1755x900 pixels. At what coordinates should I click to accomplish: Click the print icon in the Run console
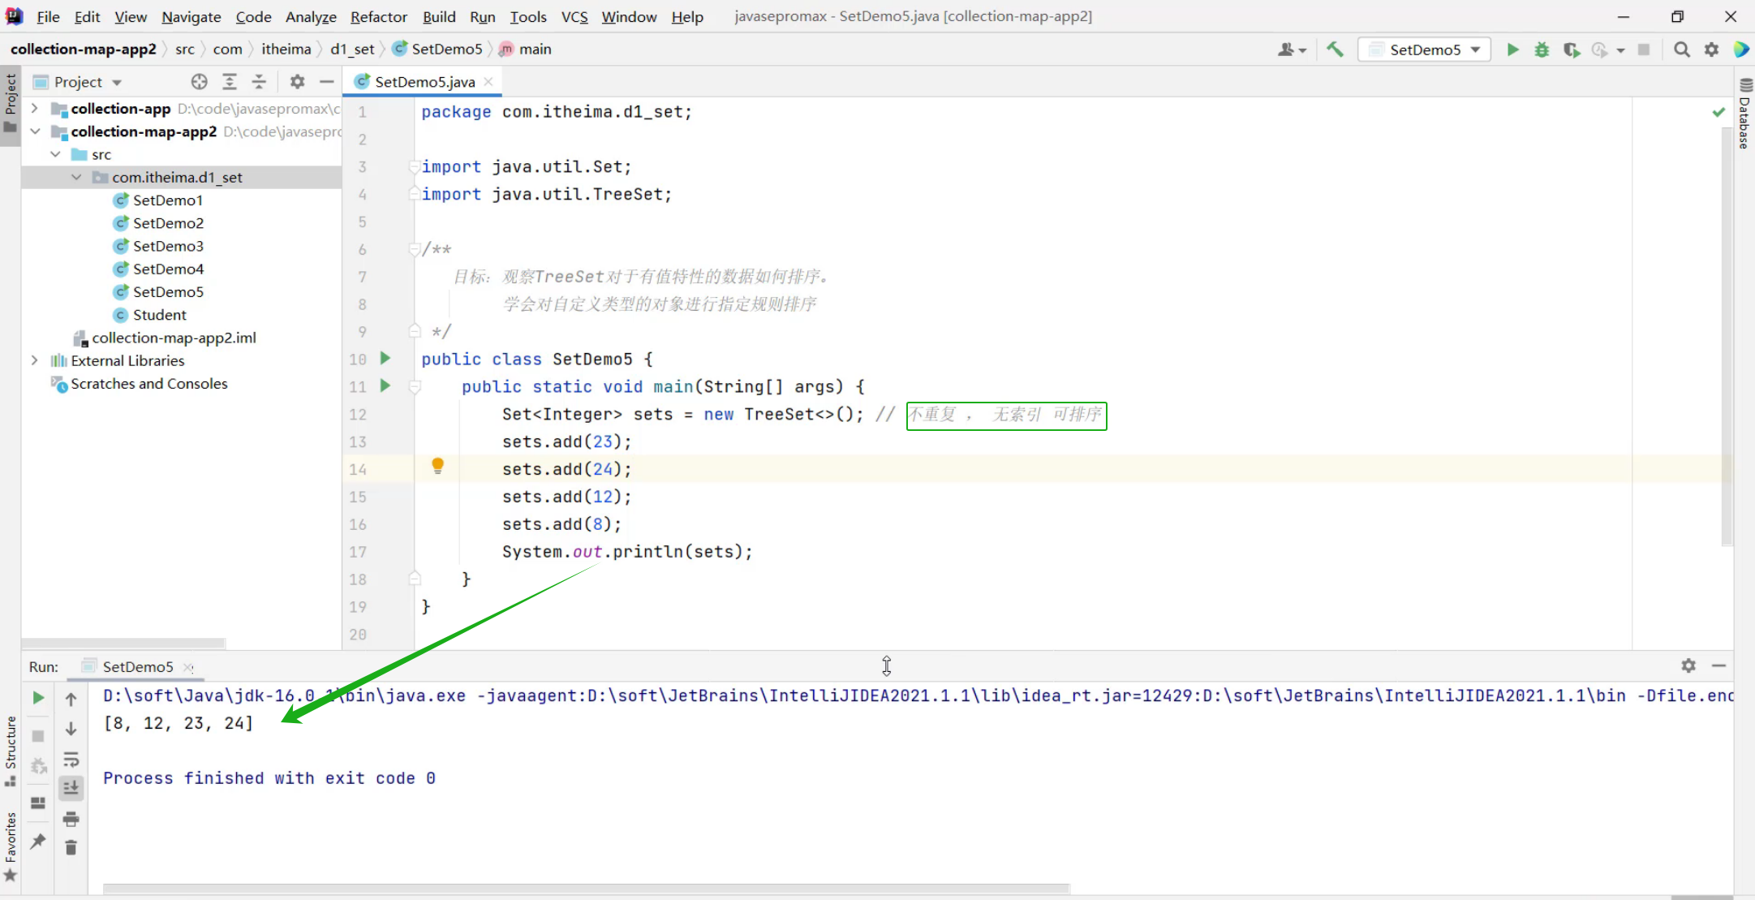(71, 819)
